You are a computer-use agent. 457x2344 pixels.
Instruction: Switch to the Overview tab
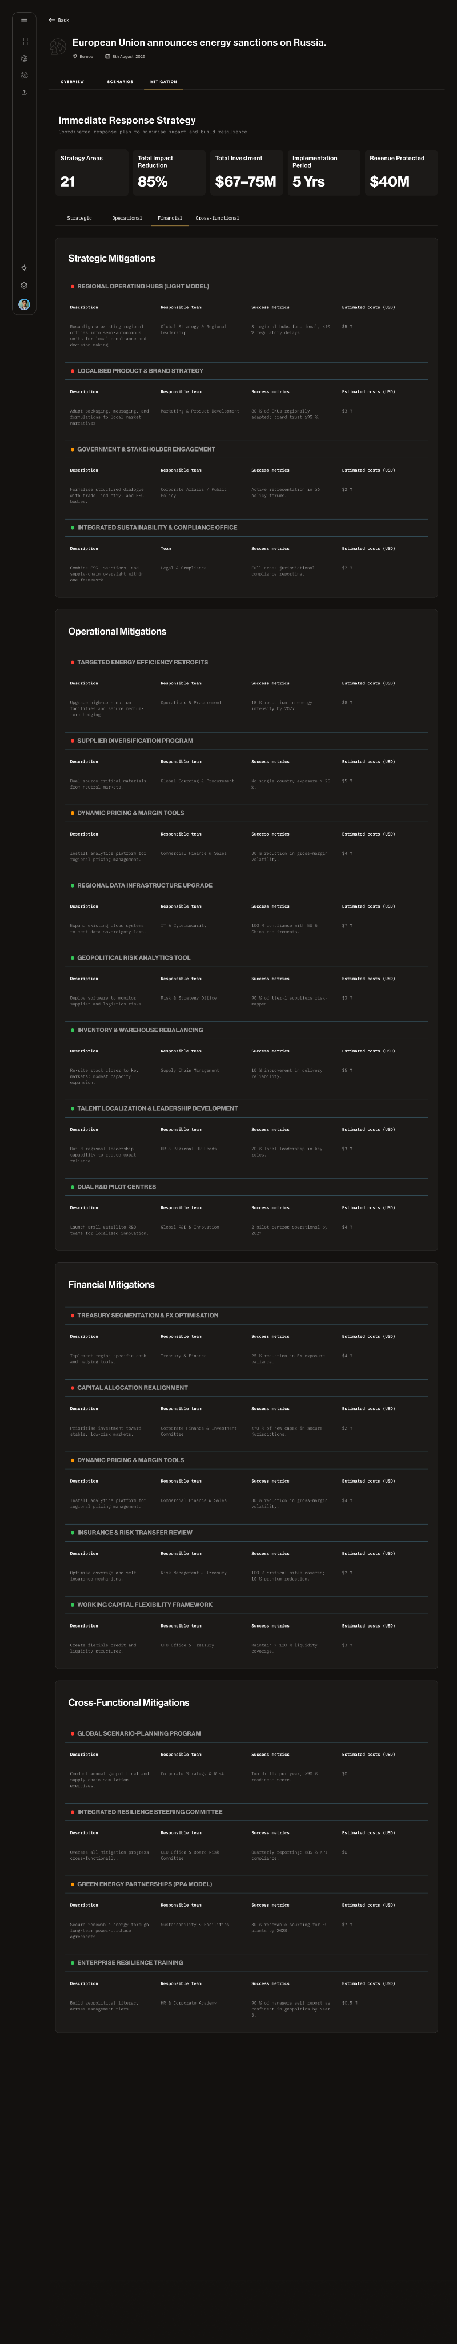tap(72, 82)
